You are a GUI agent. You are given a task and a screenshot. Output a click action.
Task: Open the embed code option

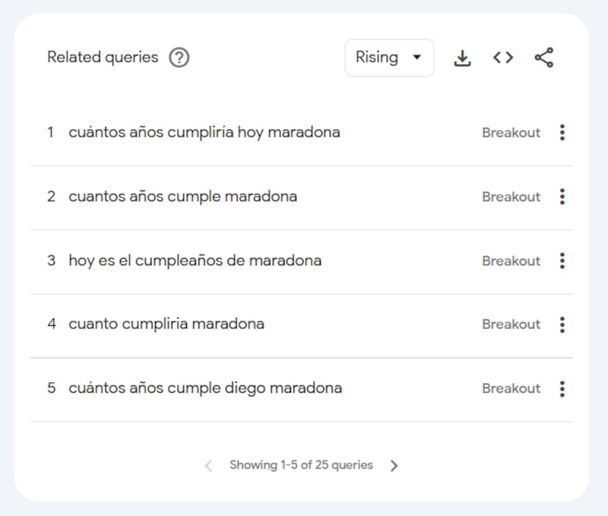[503, 58]
